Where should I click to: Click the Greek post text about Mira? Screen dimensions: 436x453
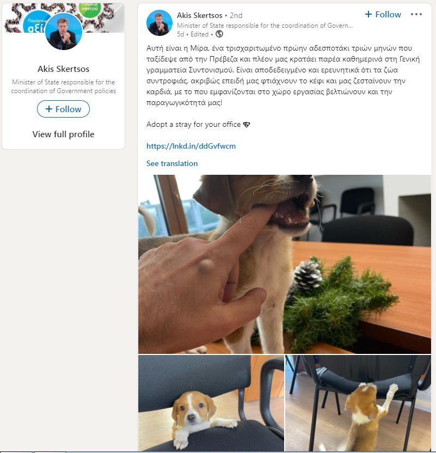pos(283,75)
